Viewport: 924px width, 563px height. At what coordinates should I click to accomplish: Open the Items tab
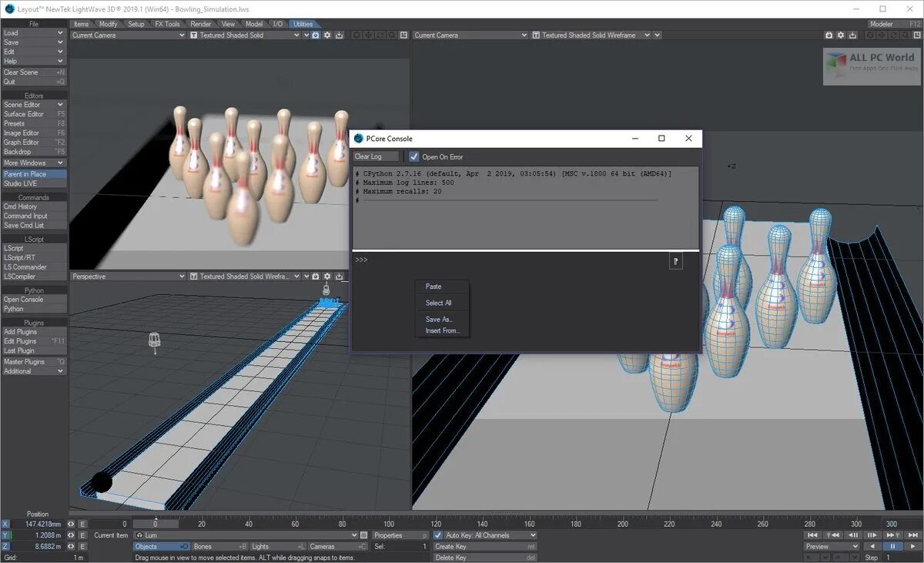[x=82, y=24]
